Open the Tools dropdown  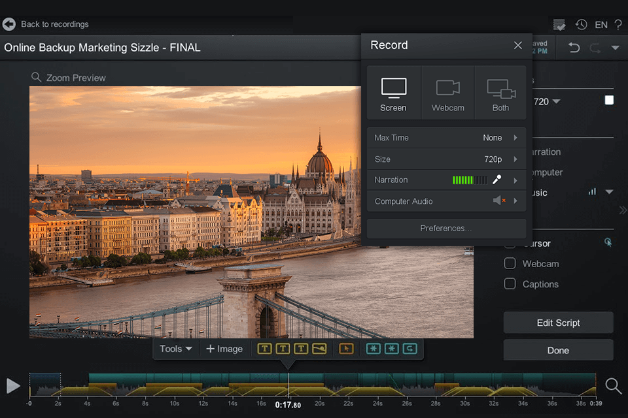175,349
